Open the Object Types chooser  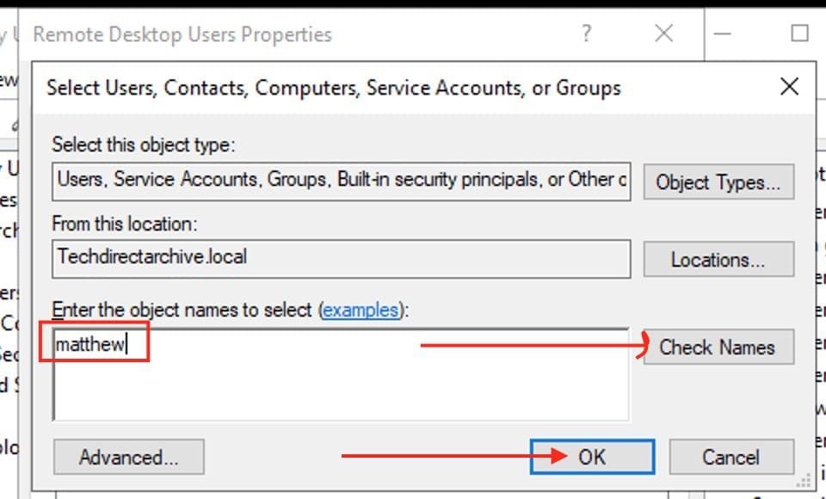click(718, 182)
